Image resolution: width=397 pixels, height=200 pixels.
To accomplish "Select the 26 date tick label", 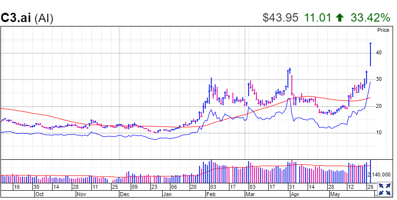I will [x=370, y=187].
